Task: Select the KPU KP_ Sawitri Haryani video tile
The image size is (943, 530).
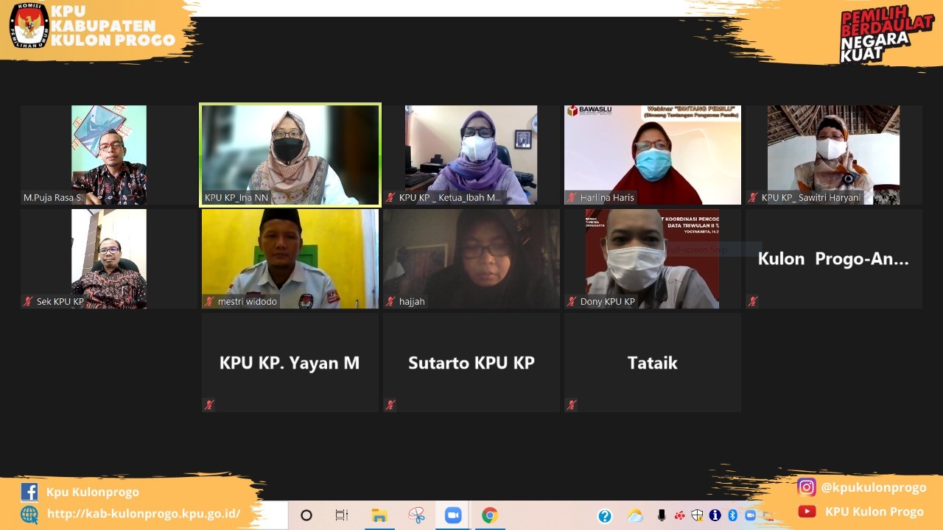Action: tap(833, 155)
